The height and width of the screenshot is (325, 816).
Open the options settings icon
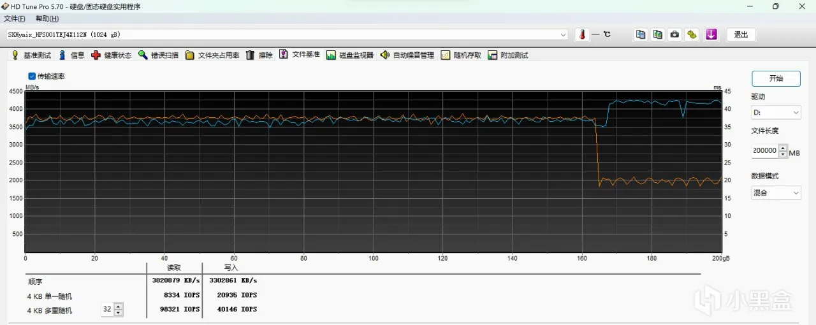pos(692,34)
